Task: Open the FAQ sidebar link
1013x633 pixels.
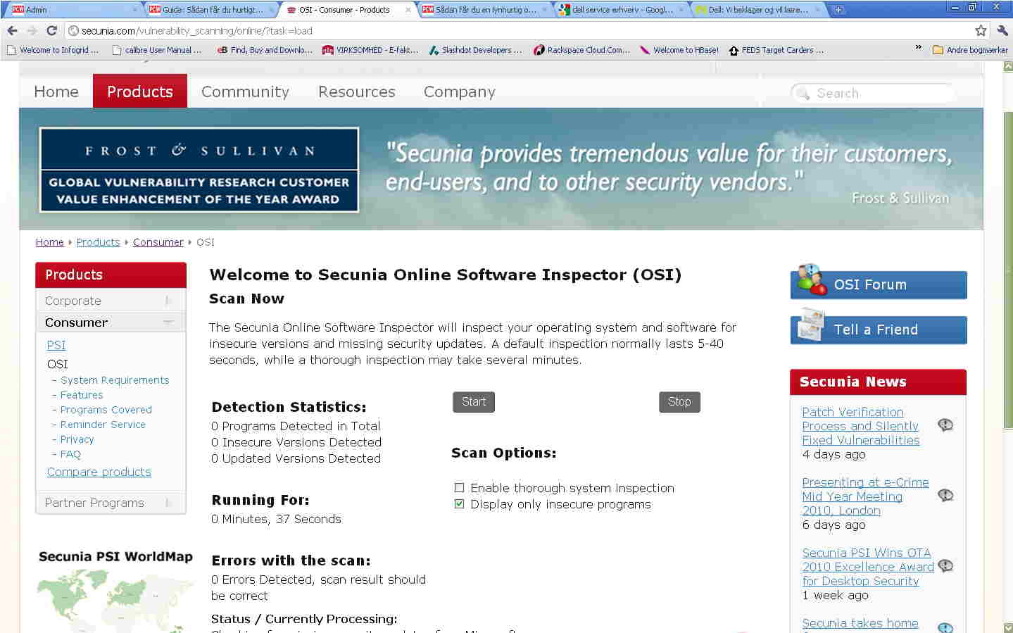Action: coord(70,454)
